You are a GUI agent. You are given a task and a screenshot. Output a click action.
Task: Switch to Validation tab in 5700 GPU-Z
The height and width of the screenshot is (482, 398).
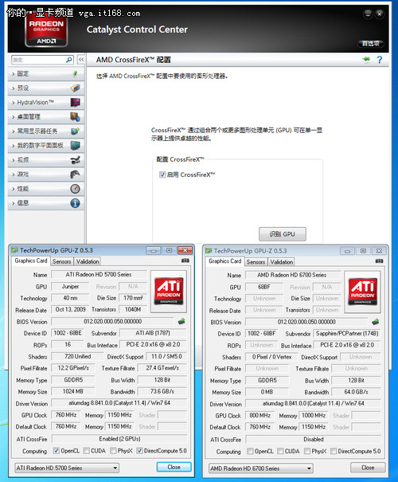tap(88, 261)
